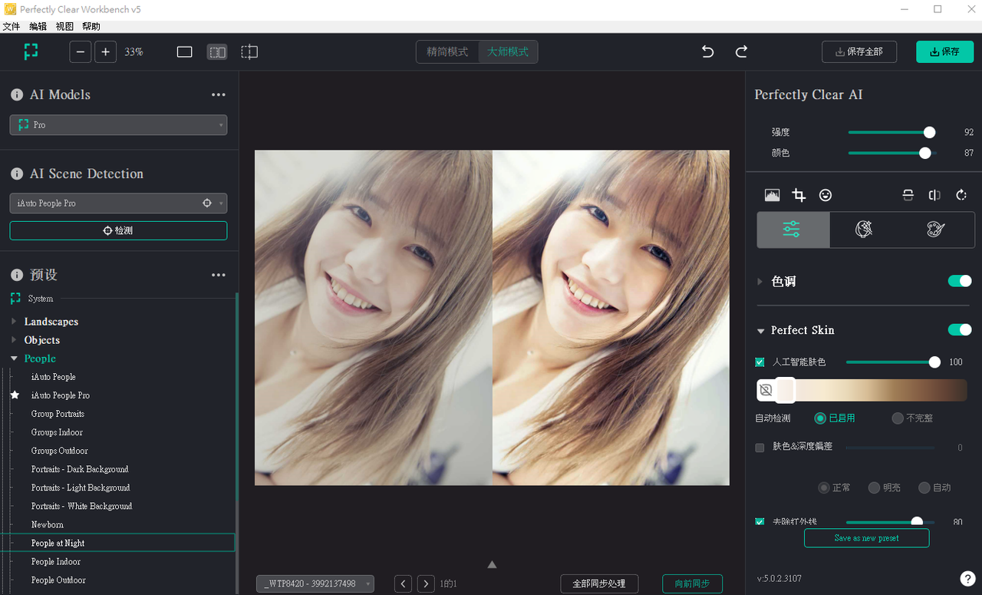This screenshot has height=595, width=982.
Task: Open the 文件 menu
Action: pos(12,26)
